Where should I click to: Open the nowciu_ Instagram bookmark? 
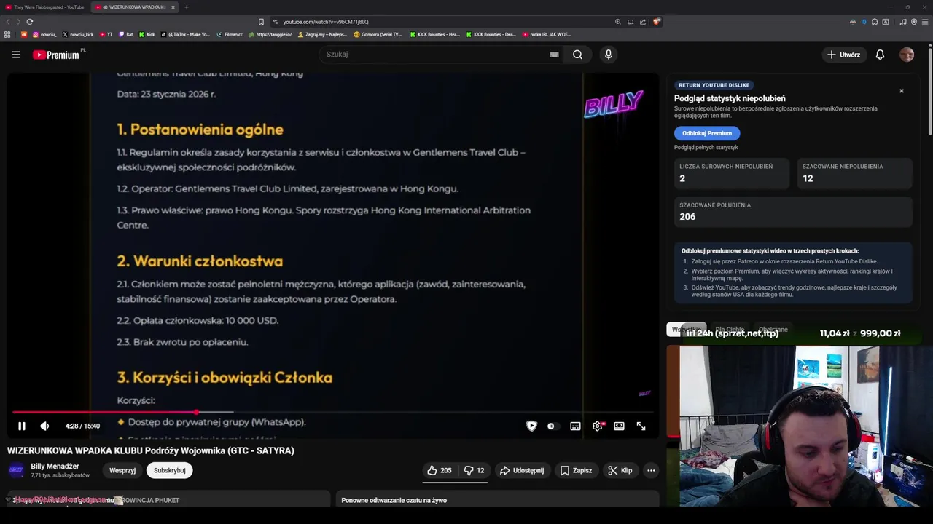[x=44, y=34]
